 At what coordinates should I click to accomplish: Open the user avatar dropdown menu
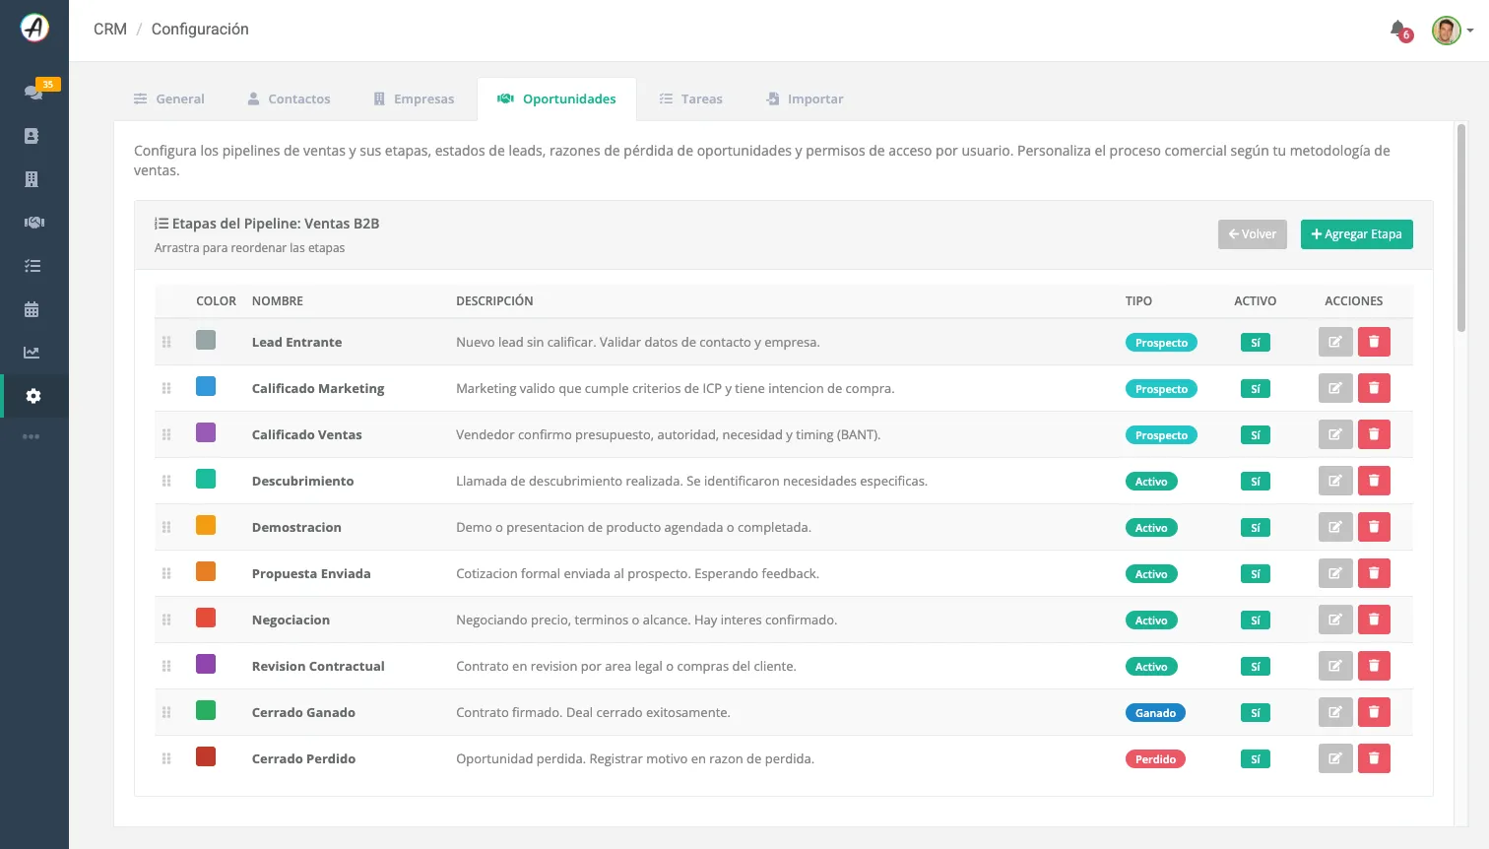[1453, 31]
